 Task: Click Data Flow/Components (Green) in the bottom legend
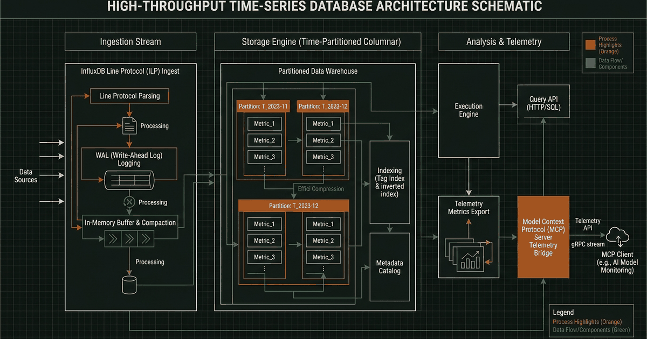pos(591,330)
